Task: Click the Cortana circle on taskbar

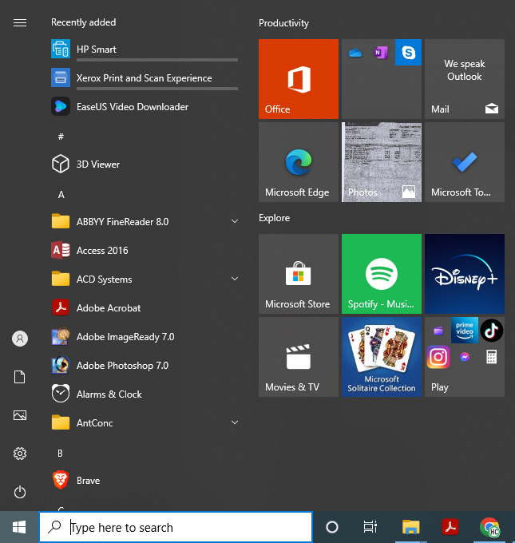Action: [332, 527]
